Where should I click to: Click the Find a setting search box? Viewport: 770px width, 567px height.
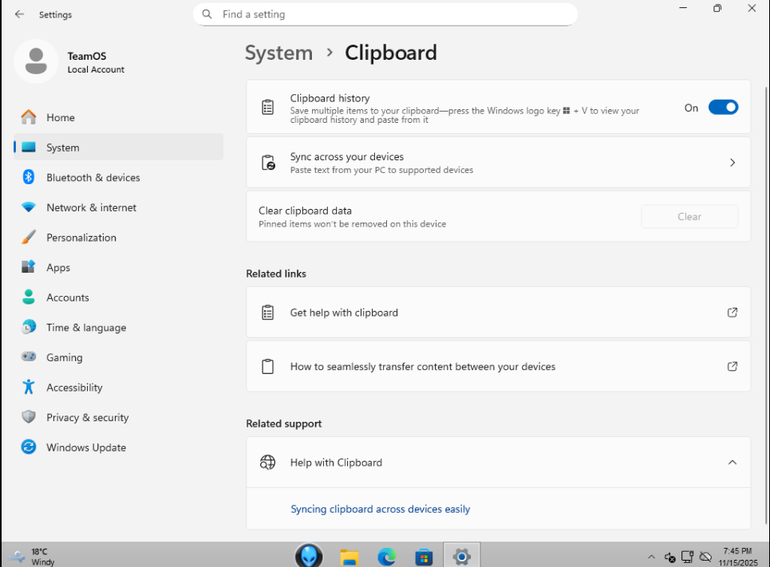click(x=385, y=14)
